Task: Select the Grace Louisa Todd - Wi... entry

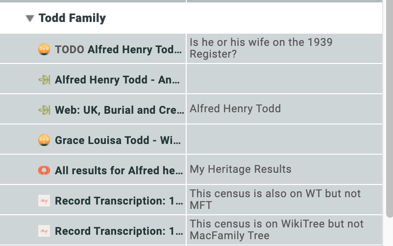Action: click(118, 141)
